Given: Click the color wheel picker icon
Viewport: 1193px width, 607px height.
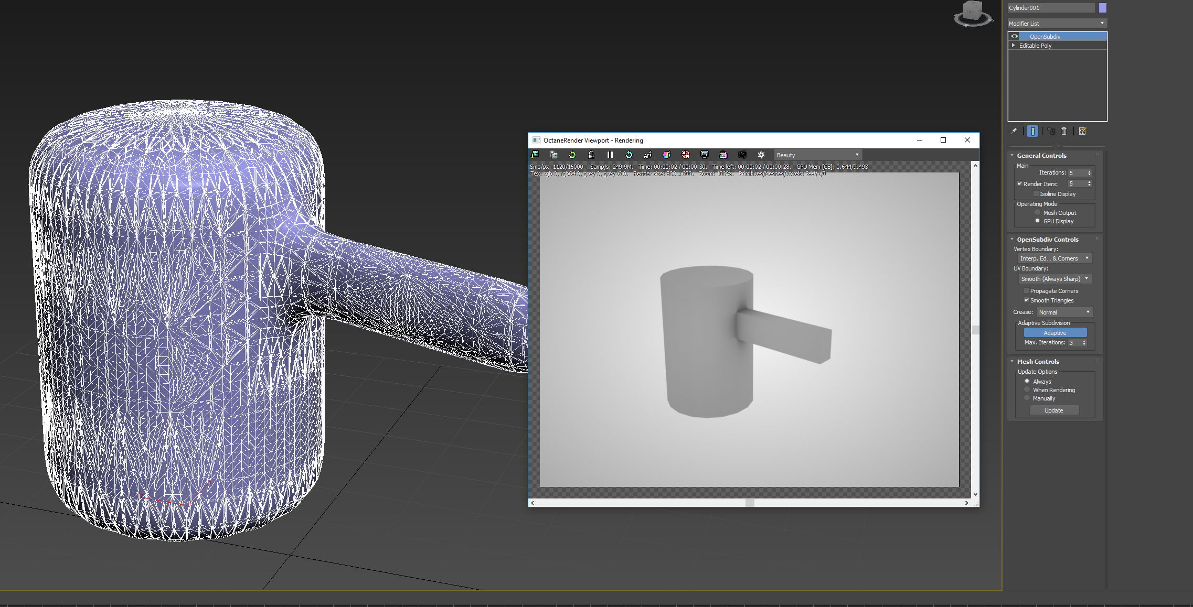Looking at the screenshot, I should 666,155.
